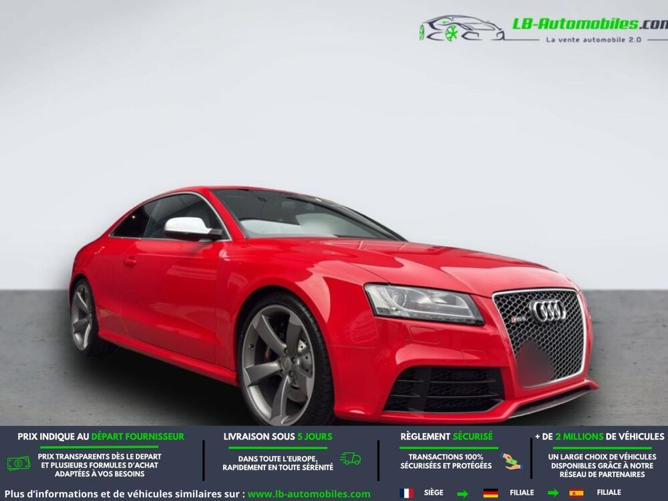Click 'Plus d'informations et de véhicules similaires' text
Image resolution: width=668 pixels, height=501 pixels.
pyautogui.click(x=125, y=494)
